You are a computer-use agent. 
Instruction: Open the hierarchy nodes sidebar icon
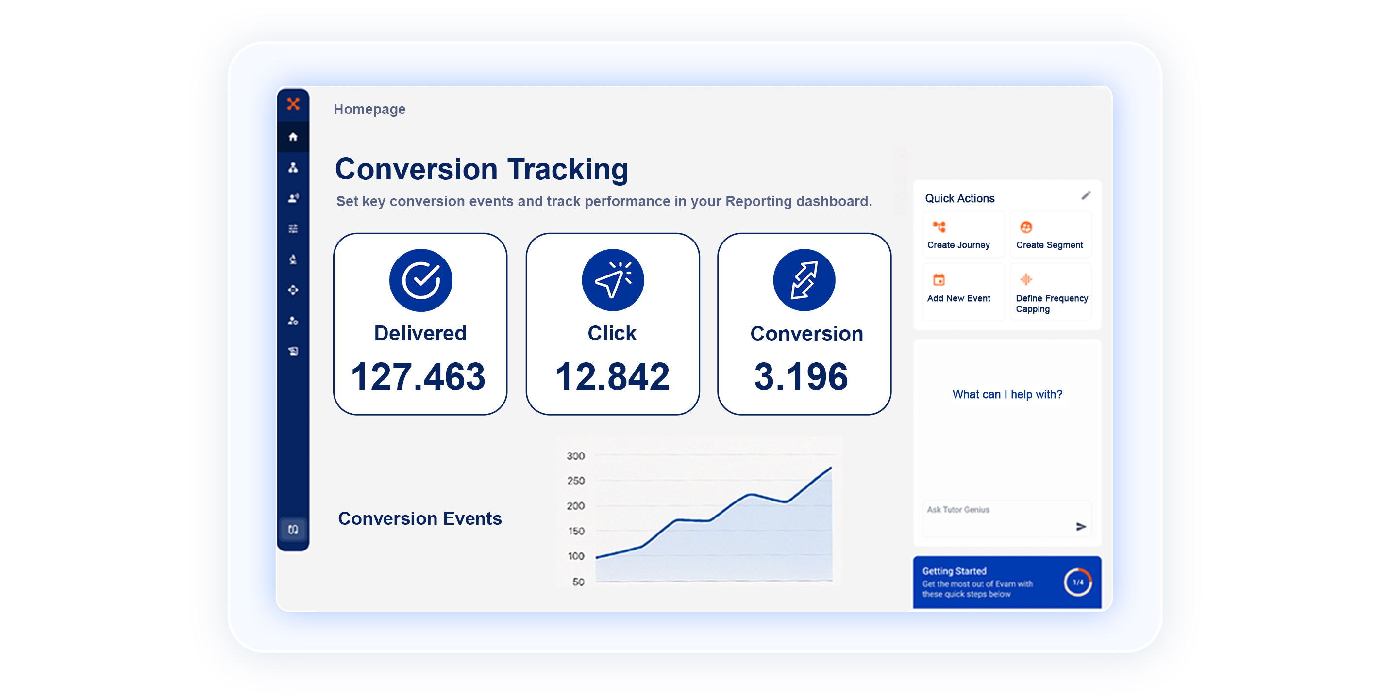pos(293,167)
